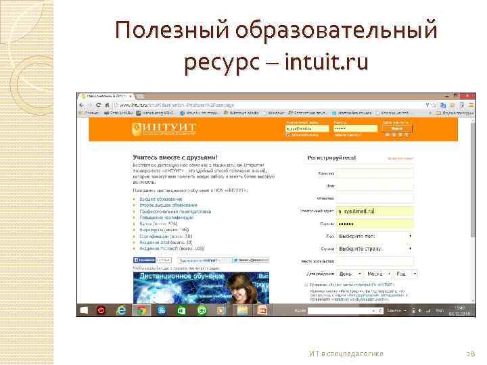Go back with browser back arrow
The height and width of the screenshot is (365, 487).
(x=82, y=105)
